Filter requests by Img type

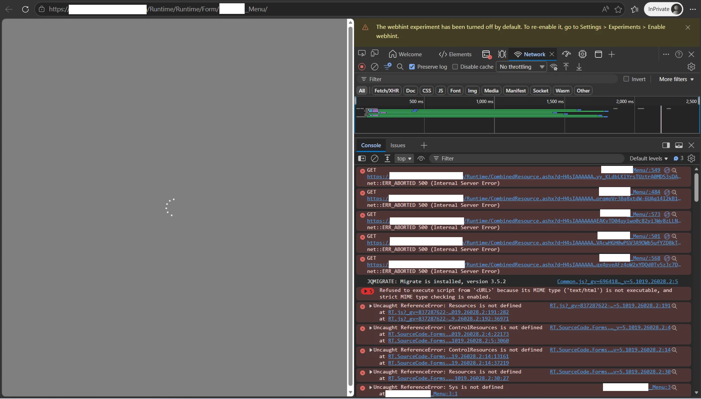click(x=472, y=91)
